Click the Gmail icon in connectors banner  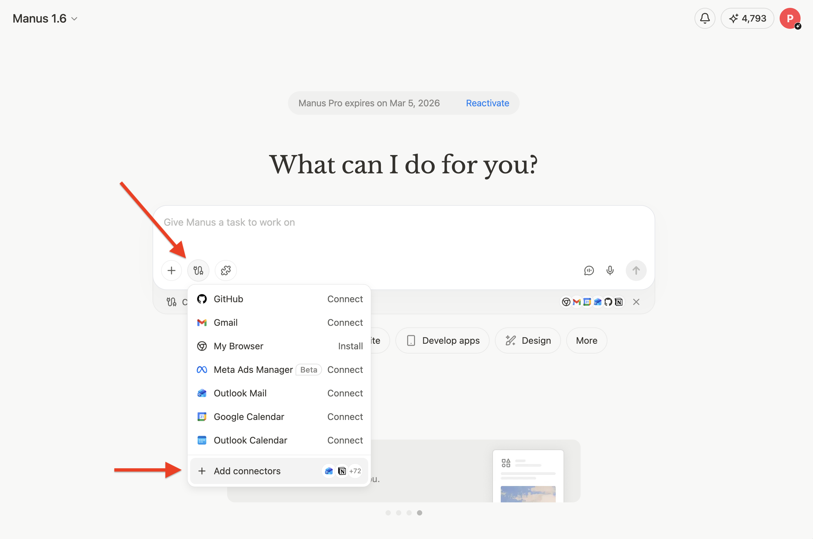[577, 302]
